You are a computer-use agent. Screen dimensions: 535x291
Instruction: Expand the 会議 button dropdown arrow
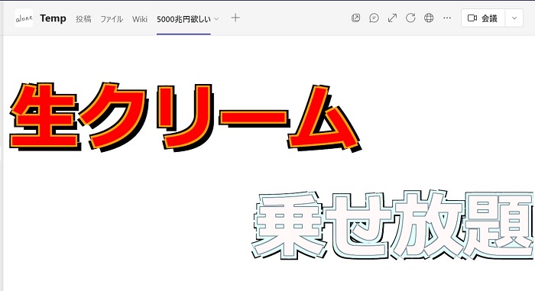coord(514,18)
